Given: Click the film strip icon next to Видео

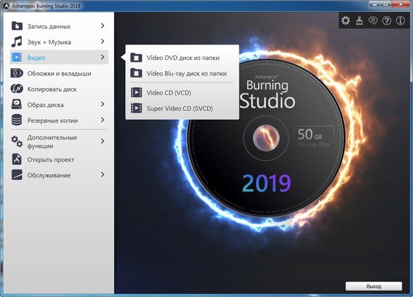Looking at the screenshot, I should (x=16, y=57).
